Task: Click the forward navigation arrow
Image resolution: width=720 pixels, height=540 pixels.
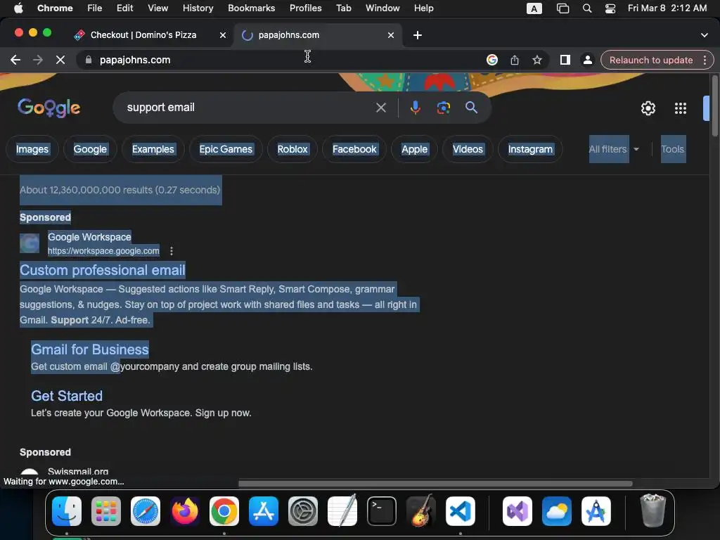Action: coord(38,60)
